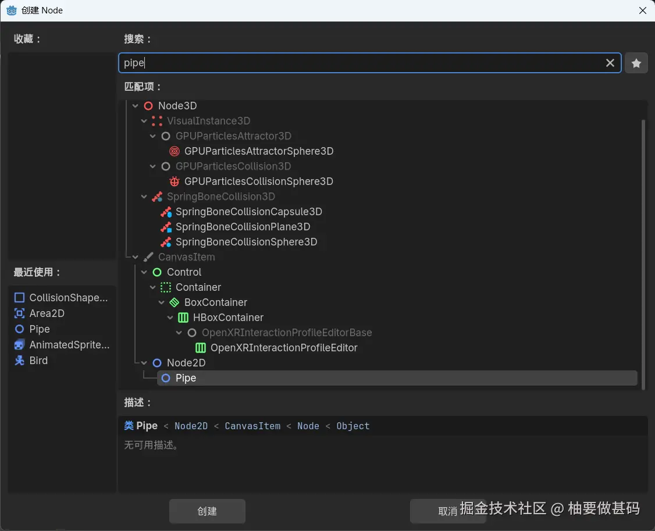This screenshot has width=655, height=531.
Task: Collapse the Node2D tree branch
Action: [144, 363]
